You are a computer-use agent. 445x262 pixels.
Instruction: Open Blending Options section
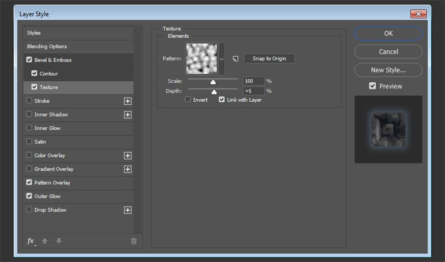point(47,46)
